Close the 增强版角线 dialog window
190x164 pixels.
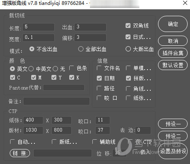pyautogui.click(x=185, y=3)
